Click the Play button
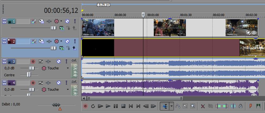Image resolution: width=265 pixels, height=113 pixels. [108, 106]
